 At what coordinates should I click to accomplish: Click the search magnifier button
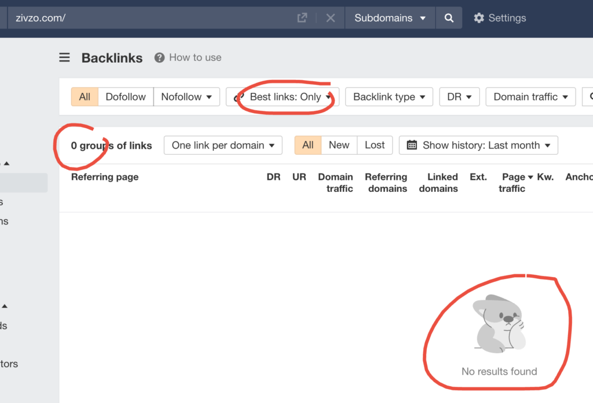(x=449, y=18)
